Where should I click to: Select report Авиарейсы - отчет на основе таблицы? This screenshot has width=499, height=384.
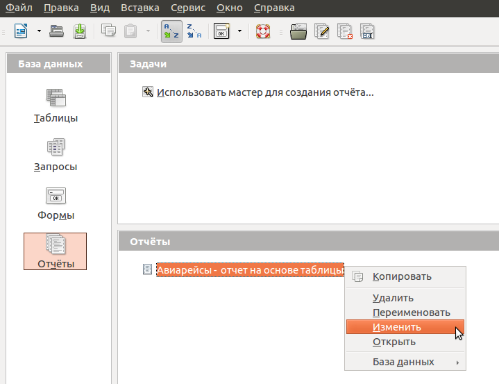[250, 270]
